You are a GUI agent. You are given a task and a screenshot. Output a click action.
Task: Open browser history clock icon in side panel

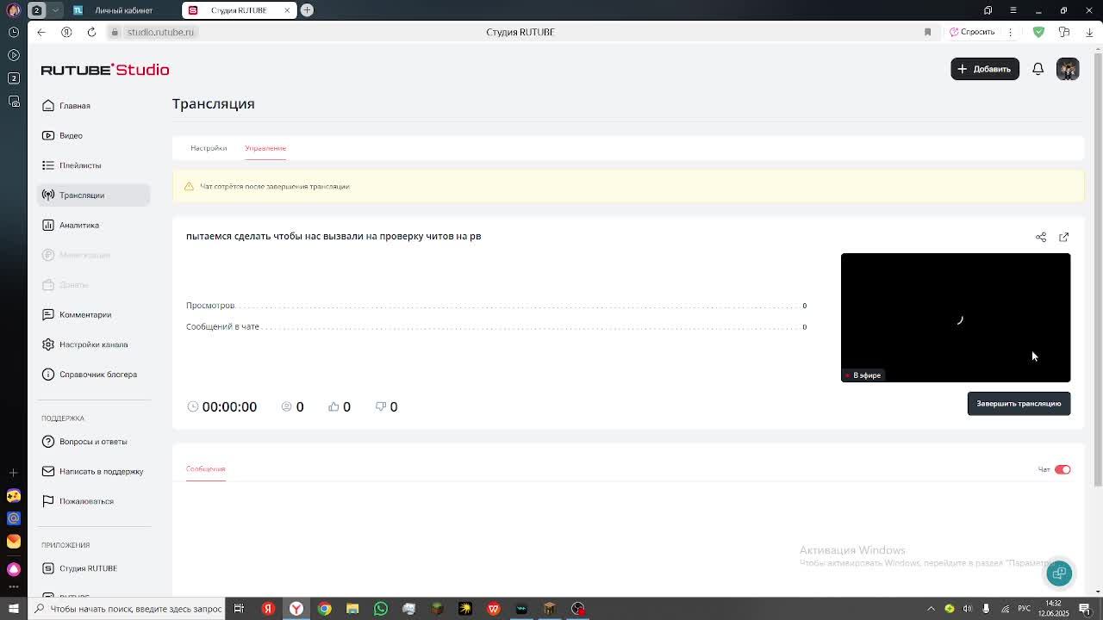(x=14, y=32)
